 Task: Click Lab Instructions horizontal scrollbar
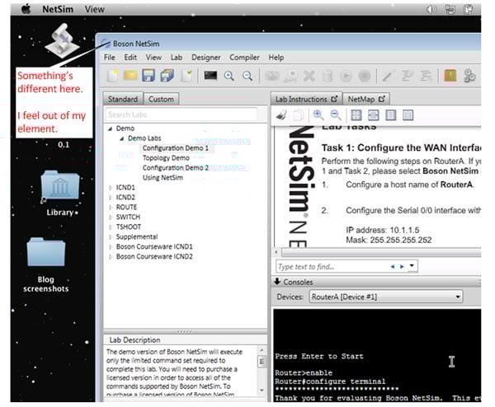click(x=380, y=252)
